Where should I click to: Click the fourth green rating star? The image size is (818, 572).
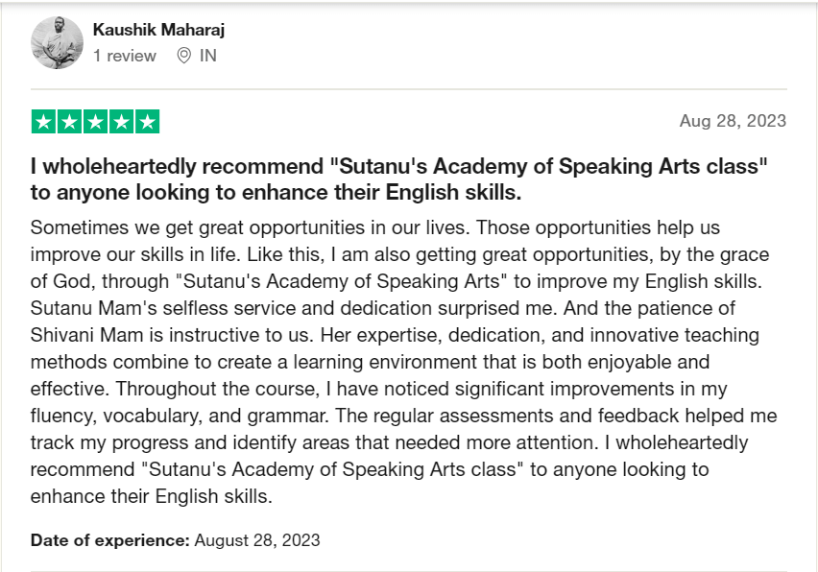[x=122, y=122]
